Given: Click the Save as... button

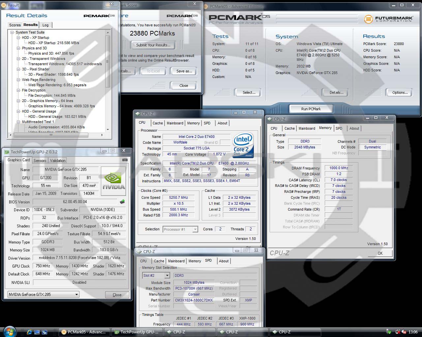Looking at the screenshot, I should point(184,71).
